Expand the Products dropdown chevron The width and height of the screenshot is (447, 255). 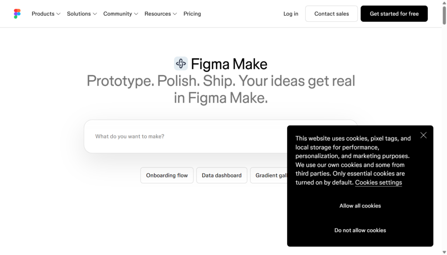(58, 14)
